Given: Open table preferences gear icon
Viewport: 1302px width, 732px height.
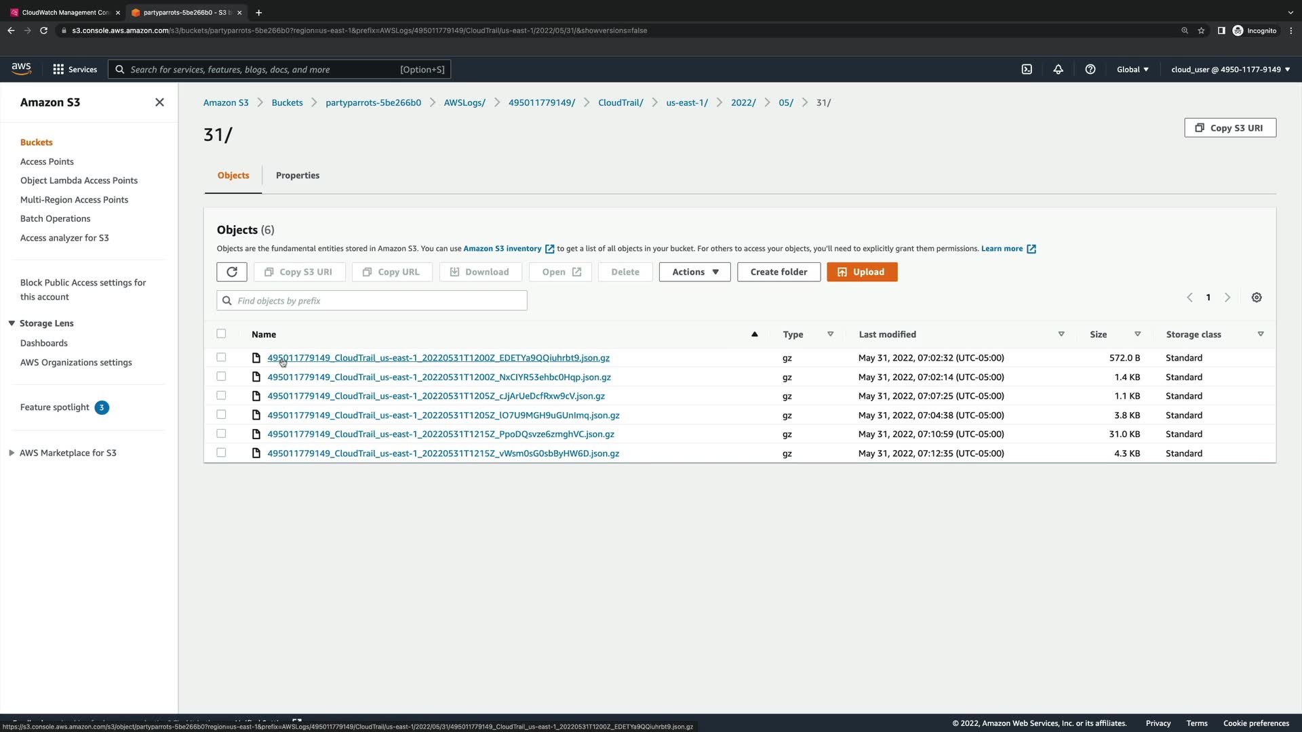Looking at the screenshot, I should 1257,298.
